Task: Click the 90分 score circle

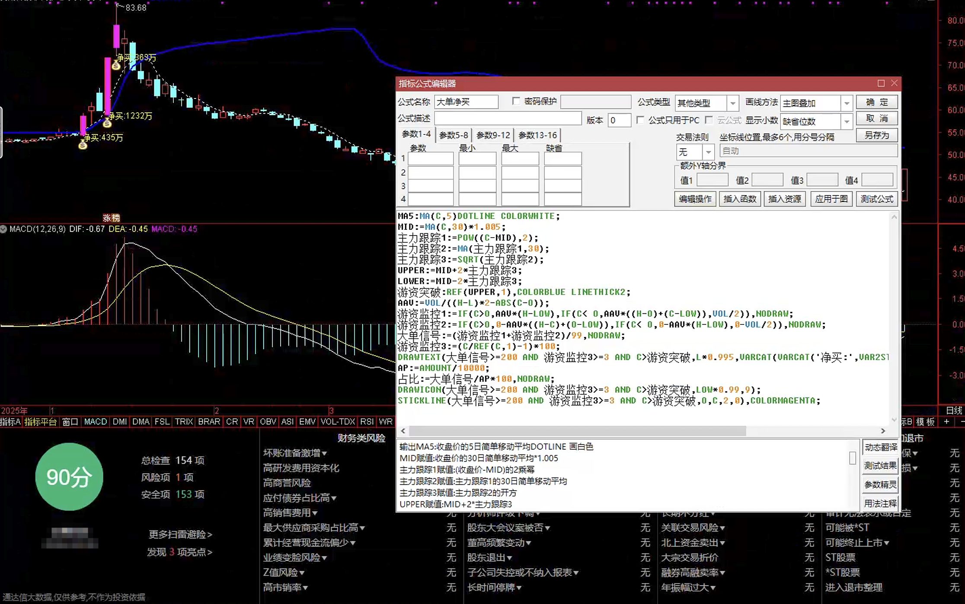Action: (69, 477)
